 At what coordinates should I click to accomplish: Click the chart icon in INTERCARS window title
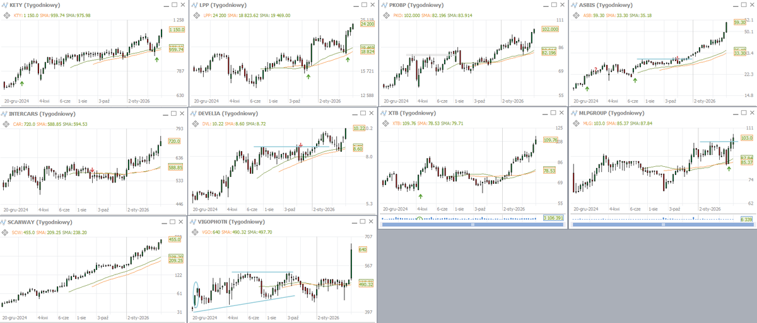click(x=5, y=114)
